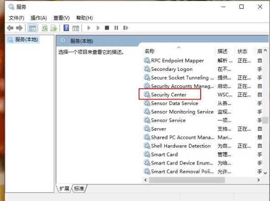The image size is (270, 201).
Task: Click the horizontal scrollbar left arrow
Action: click(145, 180)
